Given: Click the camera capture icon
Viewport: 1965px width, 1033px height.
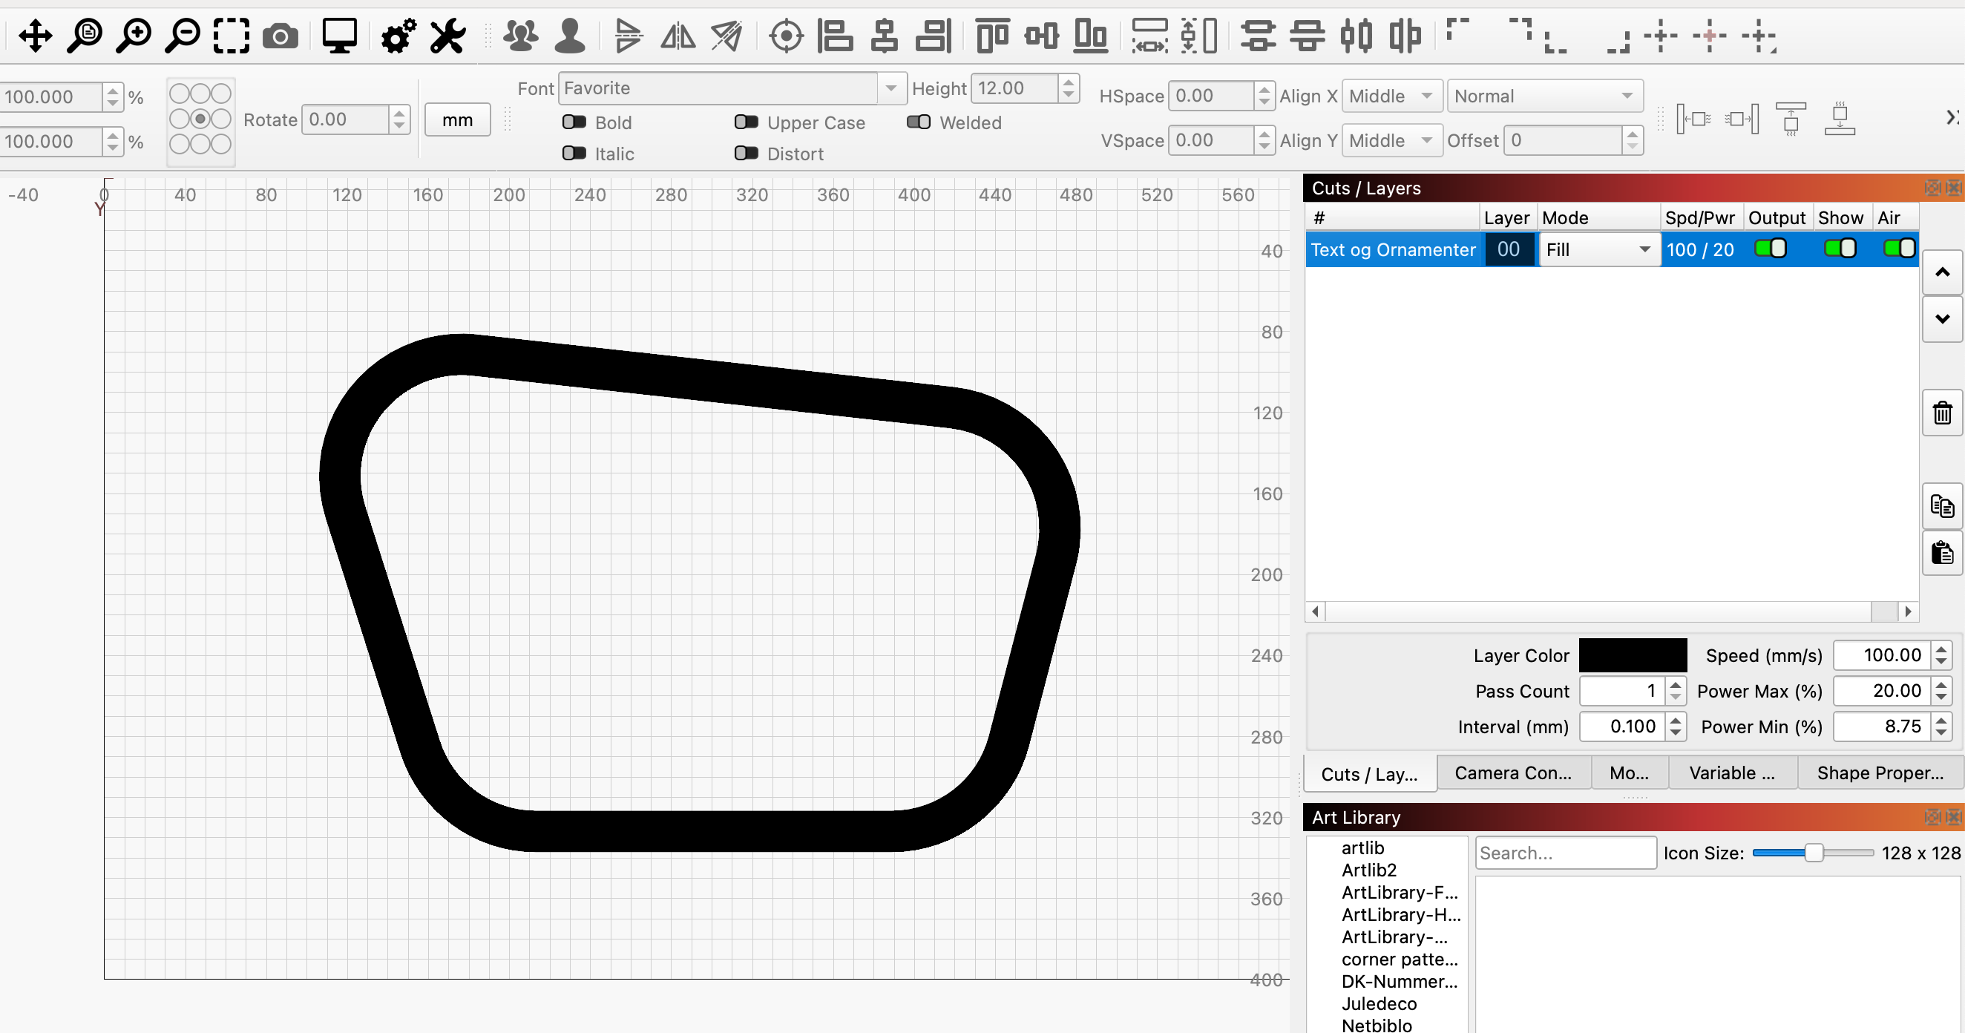Looking at the screenshot, I should pyautogui.click(x=280, y=36).
